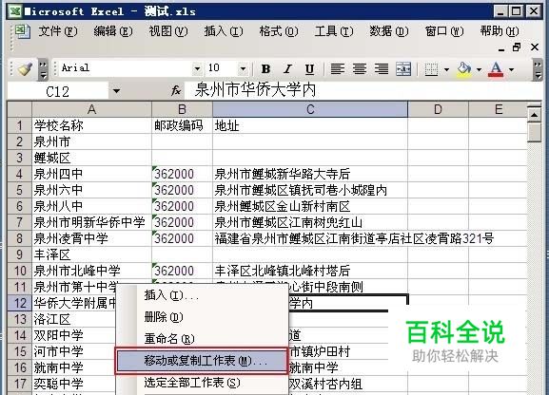Select column D header
Viewport: 549px width, 395px height.
tap(438, 109)
